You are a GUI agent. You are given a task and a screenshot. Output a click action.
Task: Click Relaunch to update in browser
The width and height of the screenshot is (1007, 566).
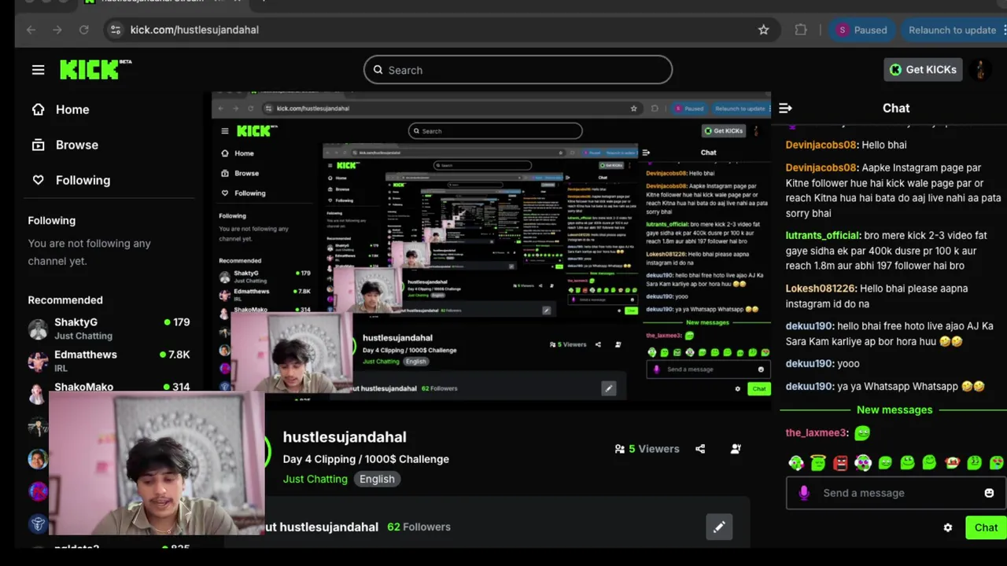pos(954,30)
